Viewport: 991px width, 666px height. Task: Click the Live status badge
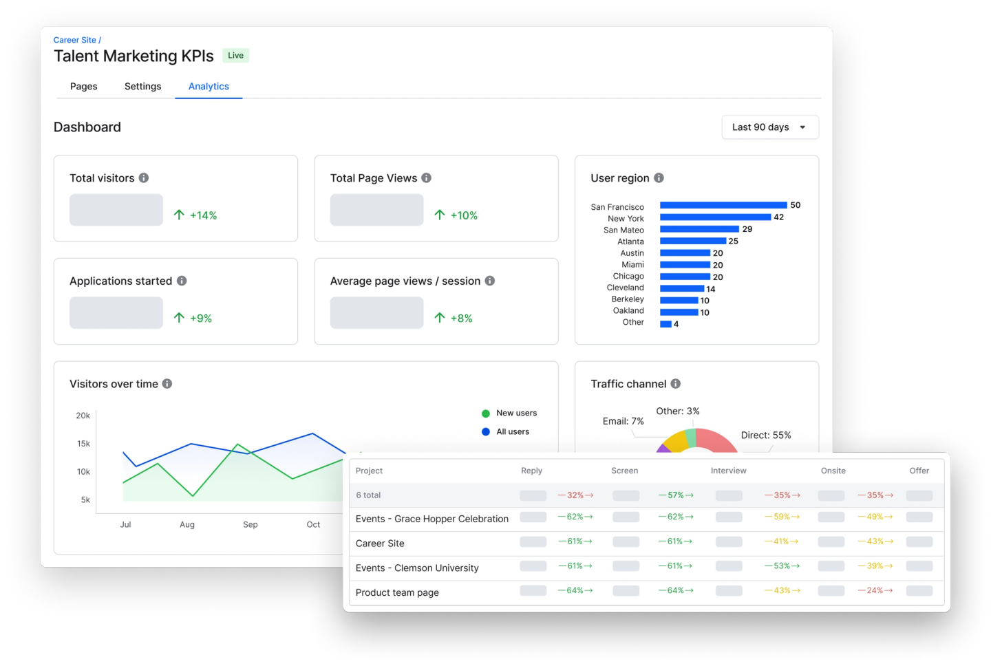coord(236,56)
